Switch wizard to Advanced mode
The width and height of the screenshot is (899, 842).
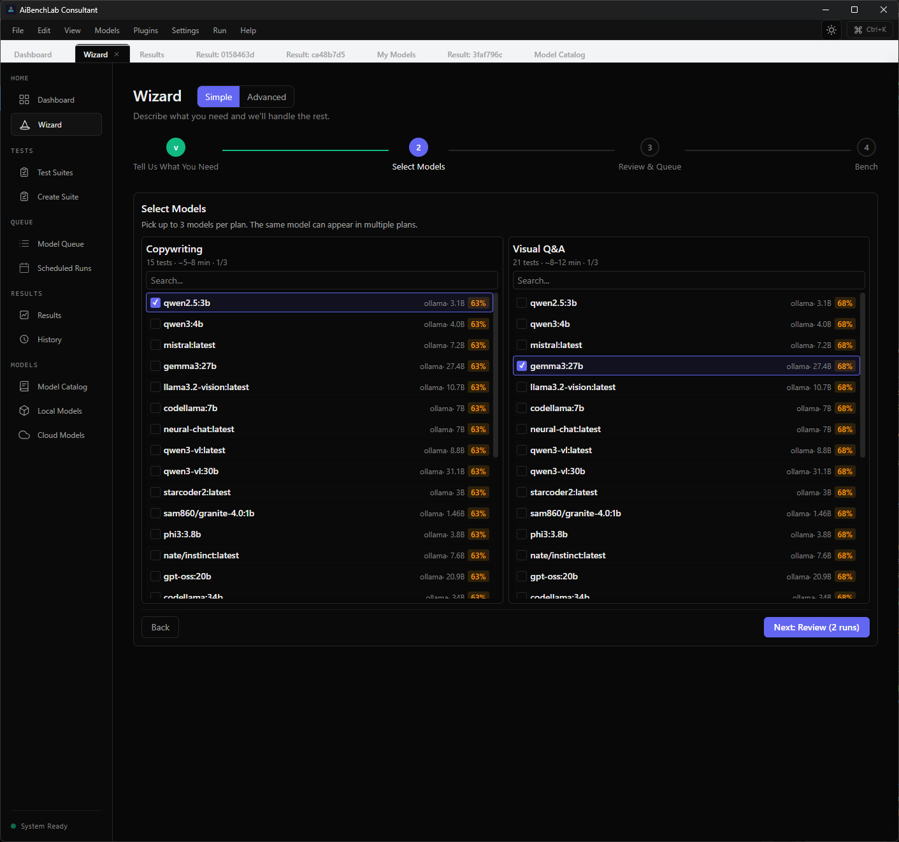266,97
